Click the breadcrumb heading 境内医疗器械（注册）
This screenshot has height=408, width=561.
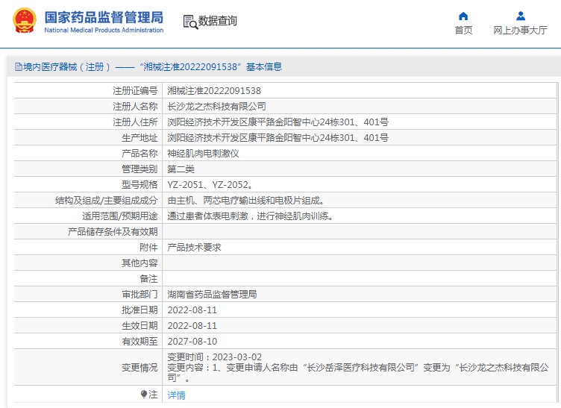[67, 67]
